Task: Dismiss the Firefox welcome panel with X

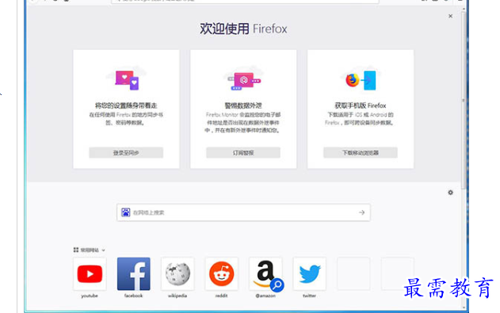Action: click(x=450, y=16)
